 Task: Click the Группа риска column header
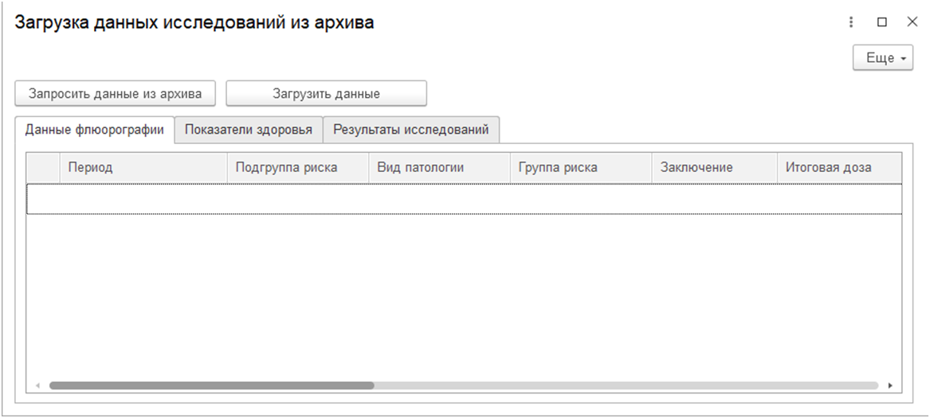coord(580,167)
